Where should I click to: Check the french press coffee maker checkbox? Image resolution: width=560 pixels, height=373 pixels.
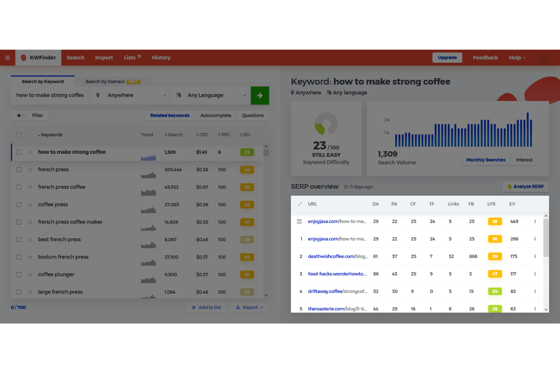pos(19,222)
